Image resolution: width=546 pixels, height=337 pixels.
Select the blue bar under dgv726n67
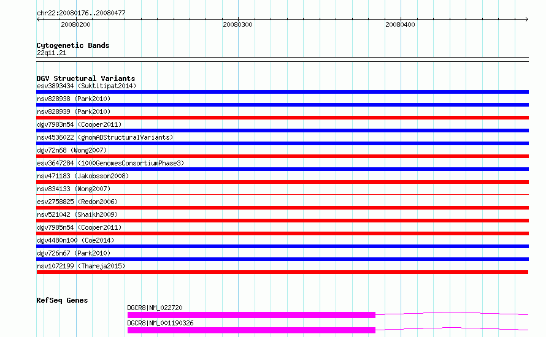[282, 259]
